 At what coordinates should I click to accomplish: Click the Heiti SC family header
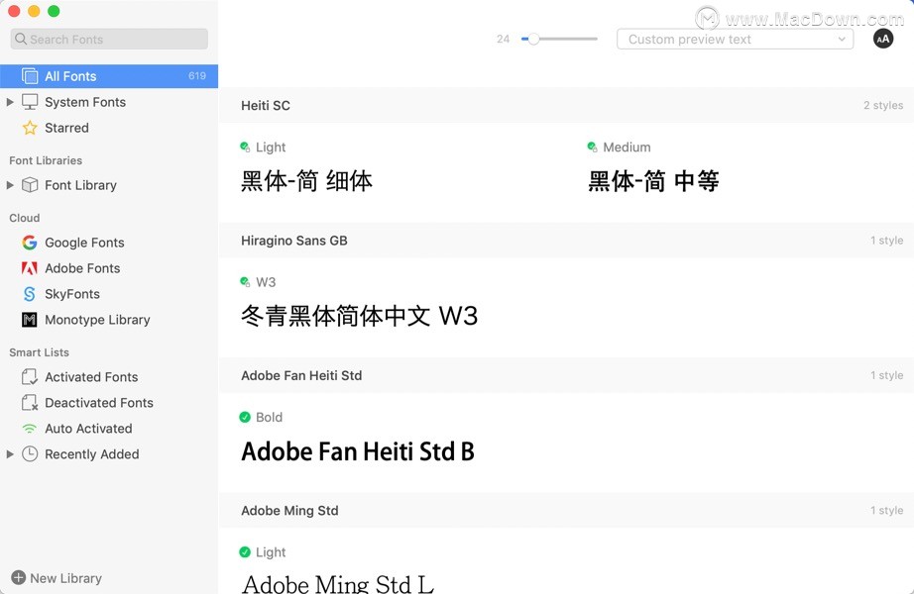[567, 105]
